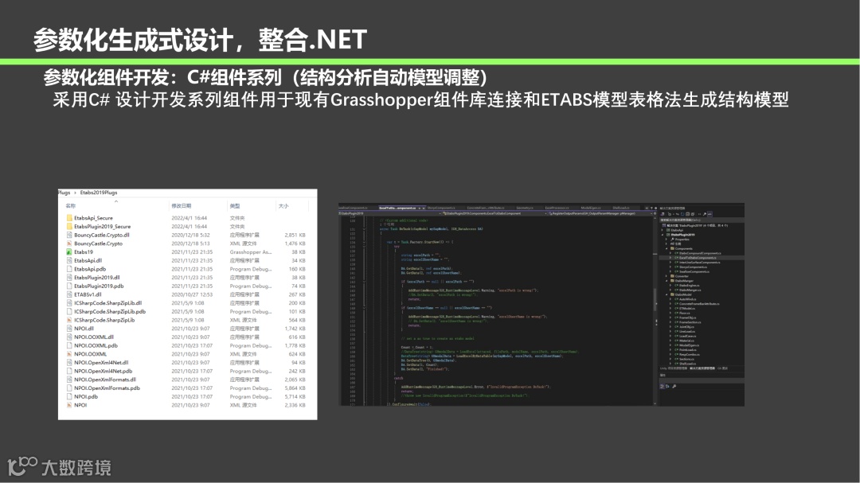The width and height of the screenshot is (860, 483).
Task: Collapse the Components folder in Solution Explorer
Action: pos(666,248)
